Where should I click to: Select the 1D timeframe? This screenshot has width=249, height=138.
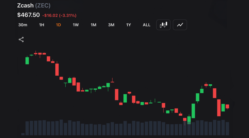(x=59, y=25)
